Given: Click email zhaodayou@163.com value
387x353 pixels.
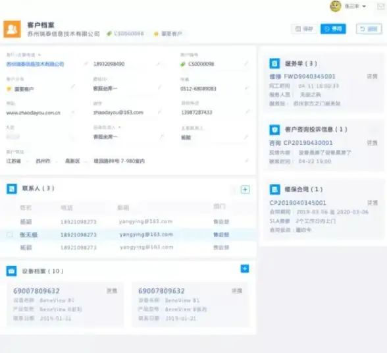Looking at the screenshot, I should click(118, 113).
